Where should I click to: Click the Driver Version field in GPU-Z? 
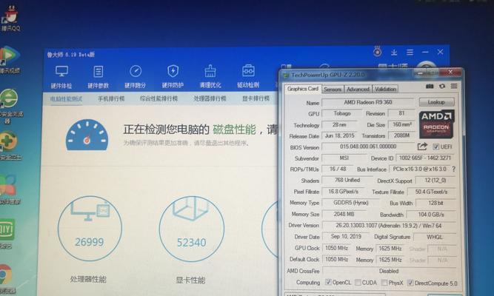point(389,226)
